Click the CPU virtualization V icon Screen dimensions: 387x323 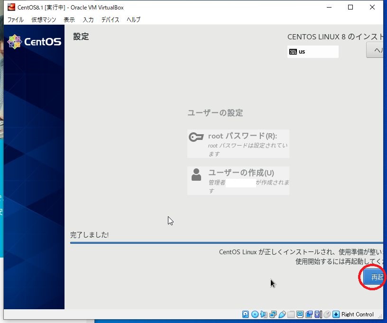pyautogui.click(x=318, y=314)
